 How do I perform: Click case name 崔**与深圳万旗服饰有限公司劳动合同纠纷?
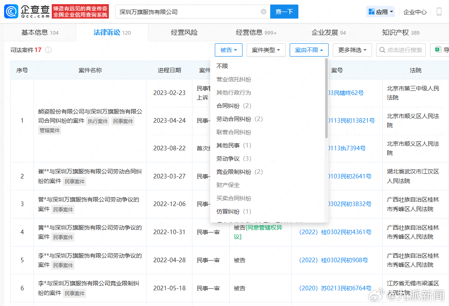[x=90, y=176]
